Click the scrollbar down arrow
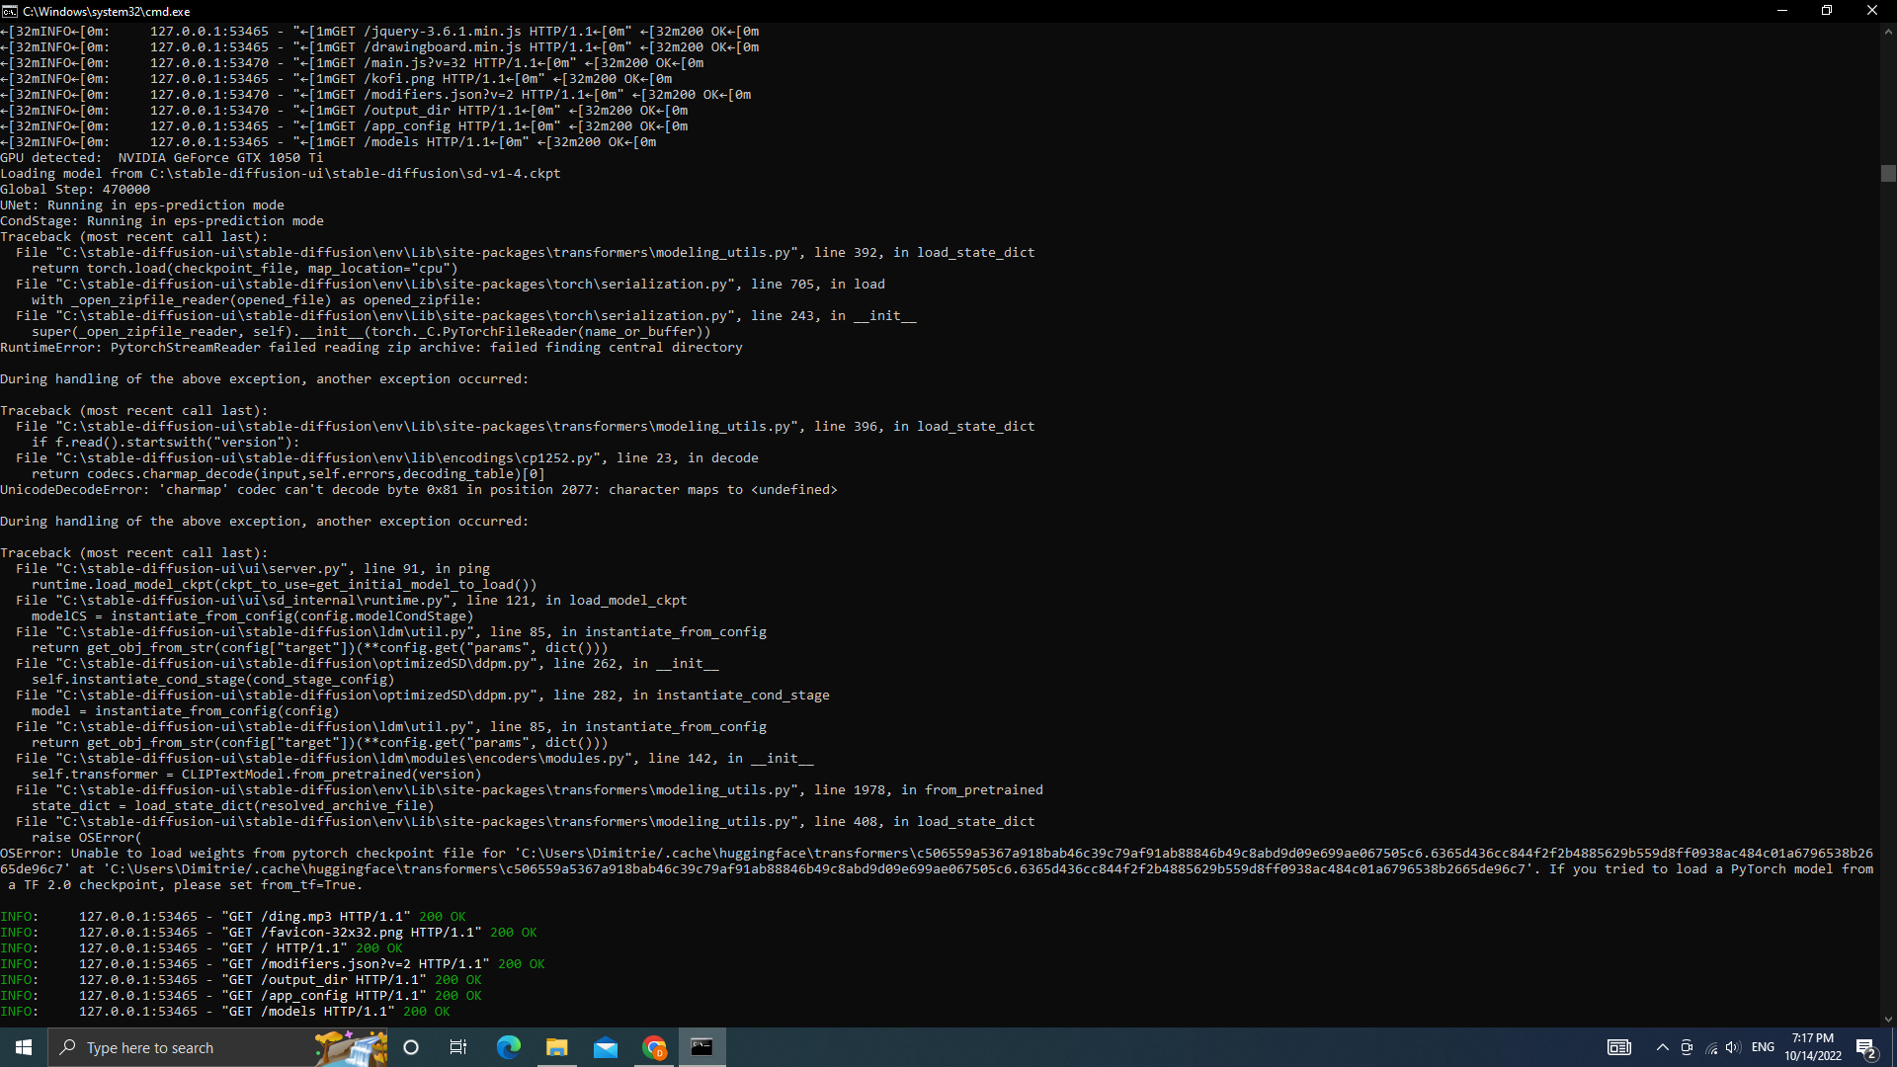 (x=1888, y=1020)
